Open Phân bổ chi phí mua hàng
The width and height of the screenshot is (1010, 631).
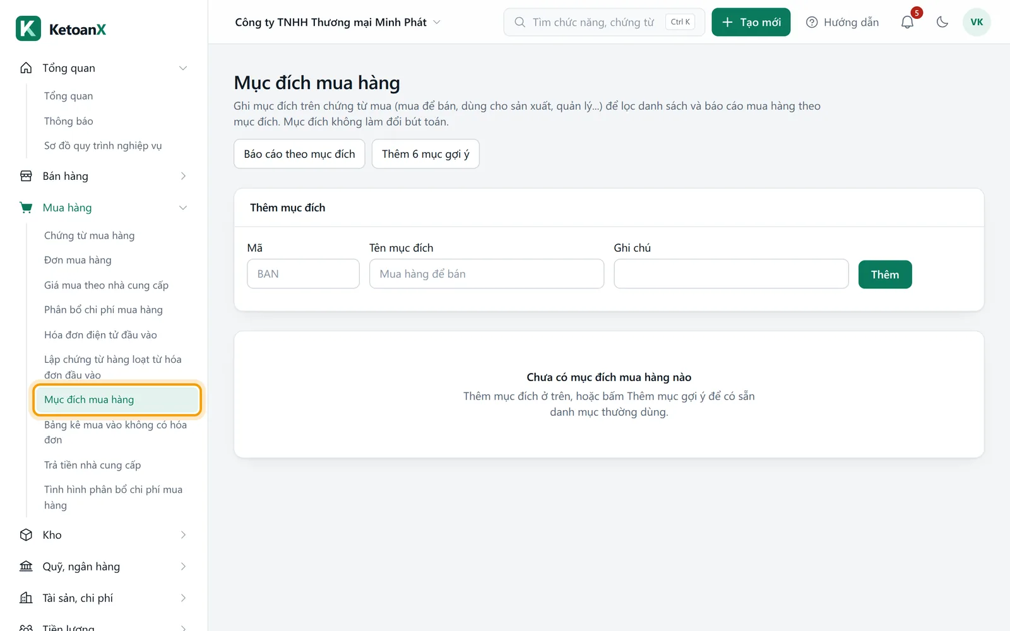click(104, 310)
